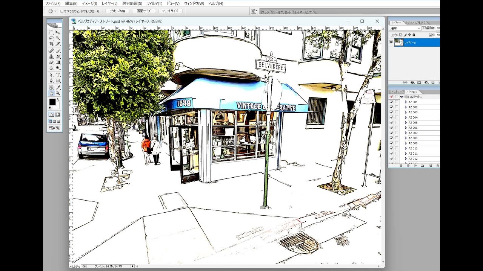Select the Rectangular Marquee tool

coord(51,32)
